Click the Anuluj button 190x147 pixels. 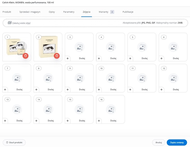click(x=159, y=142)
